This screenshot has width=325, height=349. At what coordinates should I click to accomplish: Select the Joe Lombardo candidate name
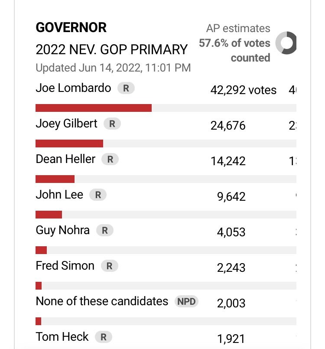pos(73,88)
